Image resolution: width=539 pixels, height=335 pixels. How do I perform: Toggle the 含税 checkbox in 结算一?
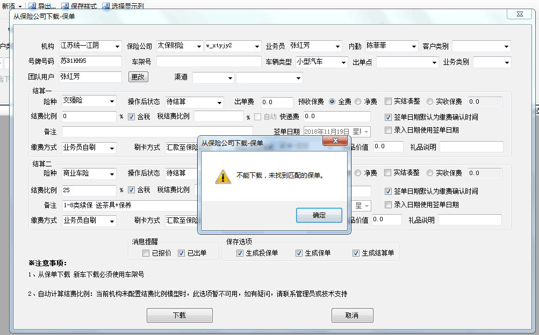click(131, 116)
